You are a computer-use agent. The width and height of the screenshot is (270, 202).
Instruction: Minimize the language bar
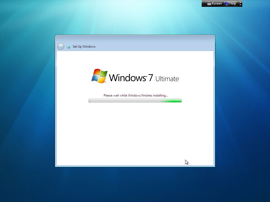240,2
